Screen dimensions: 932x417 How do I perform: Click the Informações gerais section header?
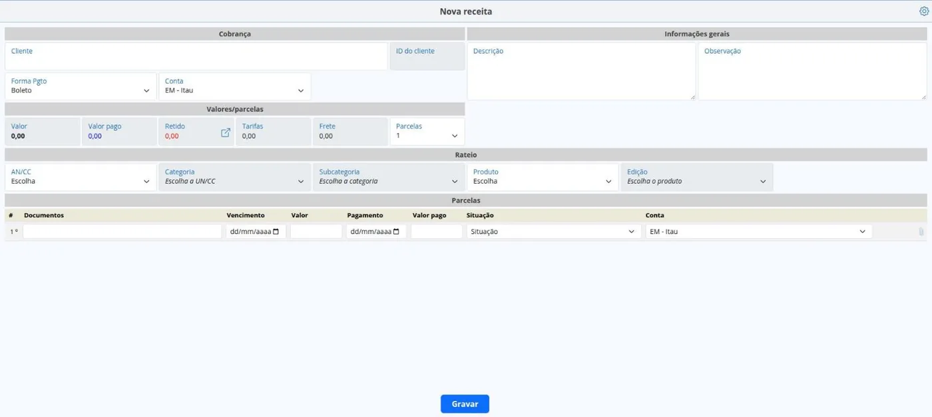point(697,34)
